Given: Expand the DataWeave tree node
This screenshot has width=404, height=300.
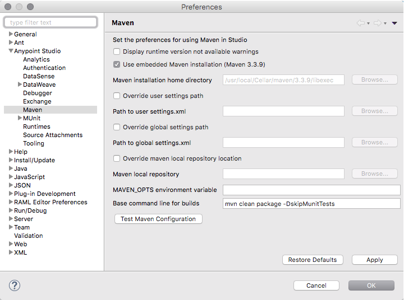Looking at the screenshot, I should point(20,85).
